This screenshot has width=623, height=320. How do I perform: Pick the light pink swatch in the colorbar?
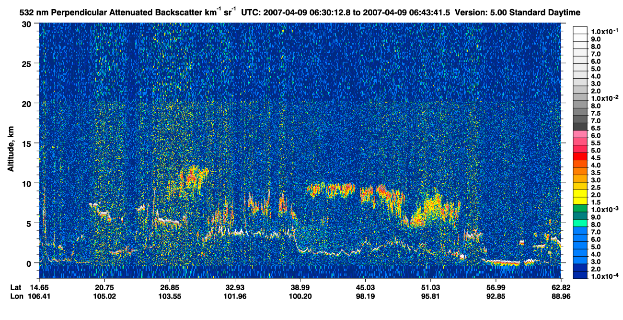tap(580, 134)
